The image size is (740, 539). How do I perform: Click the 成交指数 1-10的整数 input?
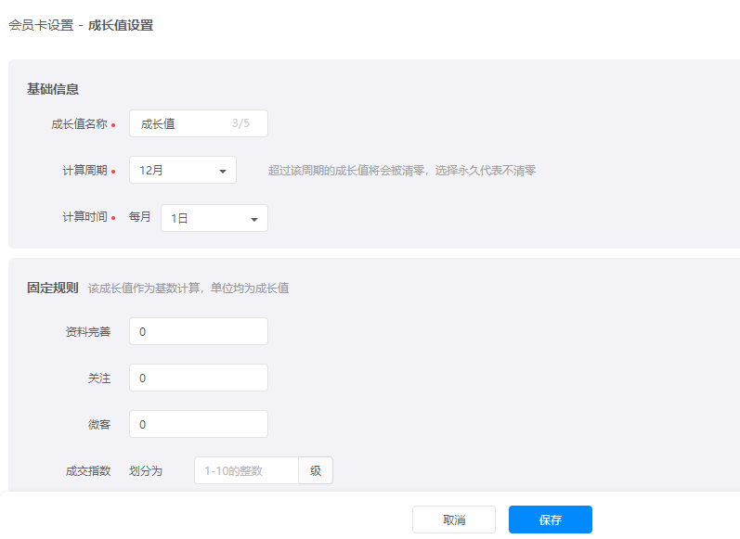[x=246, y=470]
